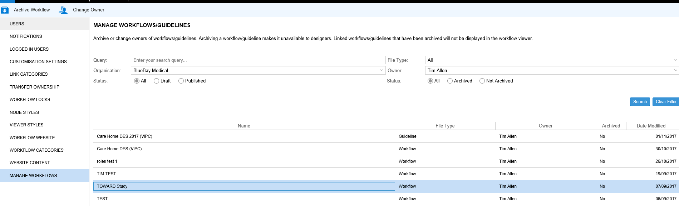The width and height of the screenshot is (679, 206).
Task: Expand the Organisation dropdown
Action: pyautogui.click(x=258, y=70)
